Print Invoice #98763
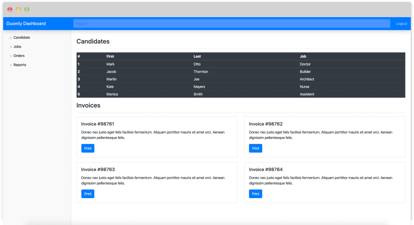Screen dimensions: 414x225 pyautogui.click(x=88, y=194)
